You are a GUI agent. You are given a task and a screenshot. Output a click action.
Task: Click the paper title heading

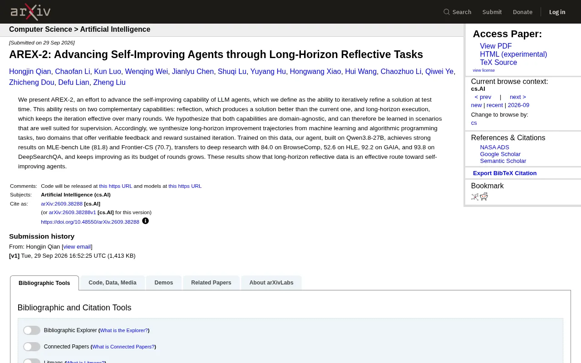[216, 54]
